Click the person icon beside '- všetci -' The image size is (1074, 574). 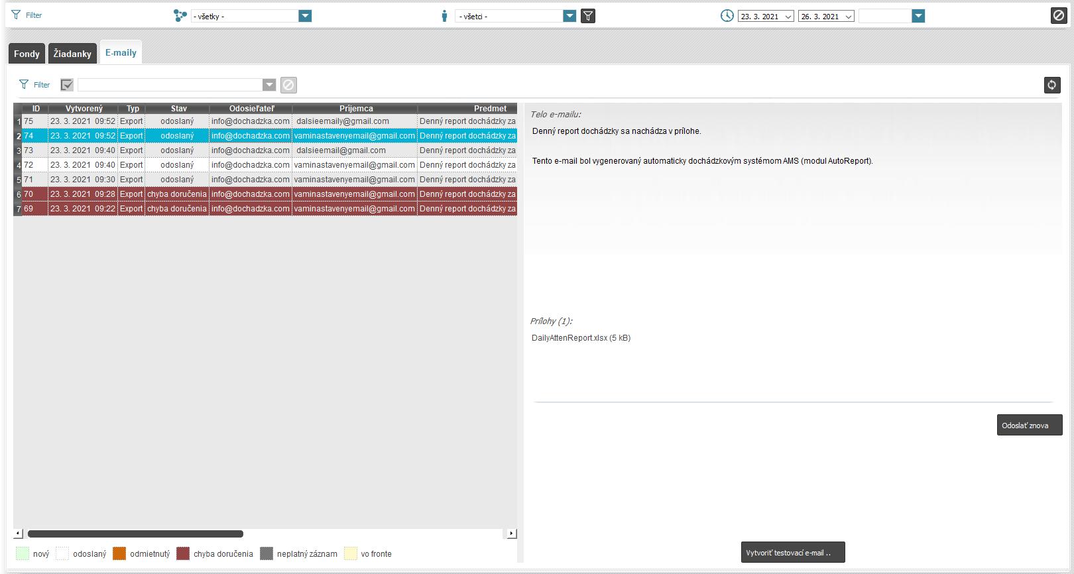[x=444, y=16]
